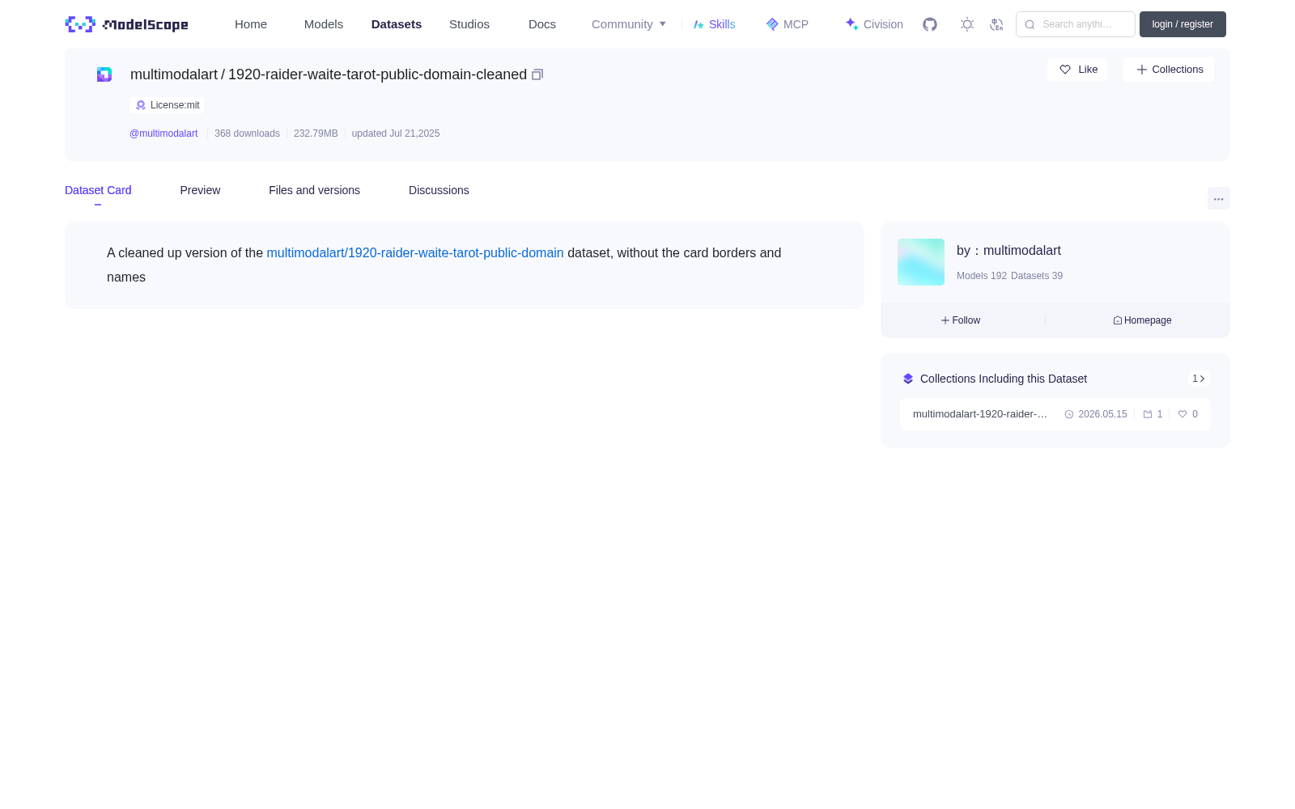Click the license badge icon

[x=141, y=105]
